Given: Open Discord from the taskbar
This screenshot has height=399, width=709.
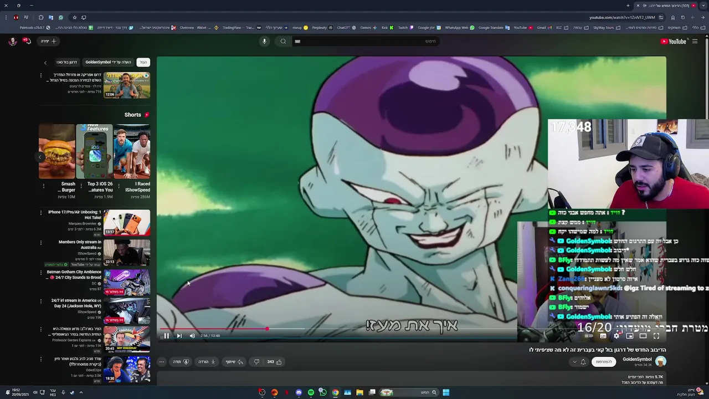Looking at the screenshot, I should point(299,392).
